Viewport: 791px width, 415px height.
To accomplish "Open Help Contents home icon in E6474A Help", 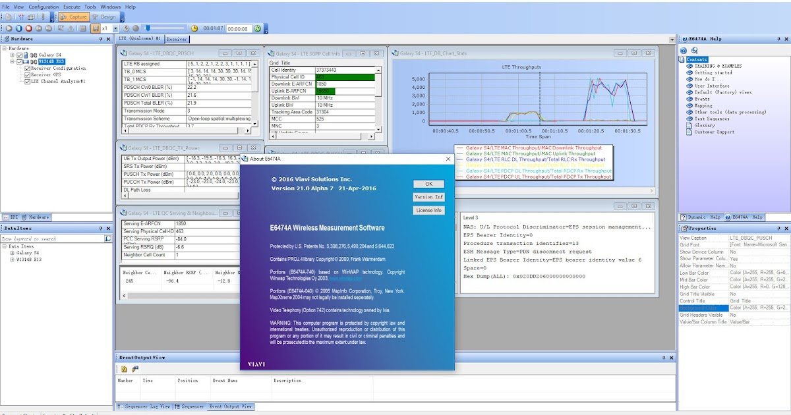I will tap(684, 50).
